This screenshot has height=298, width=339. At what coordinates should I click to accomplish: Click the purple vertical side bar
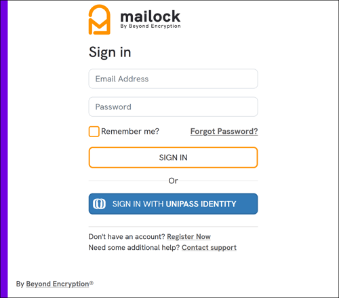click(x=4, y=149)
